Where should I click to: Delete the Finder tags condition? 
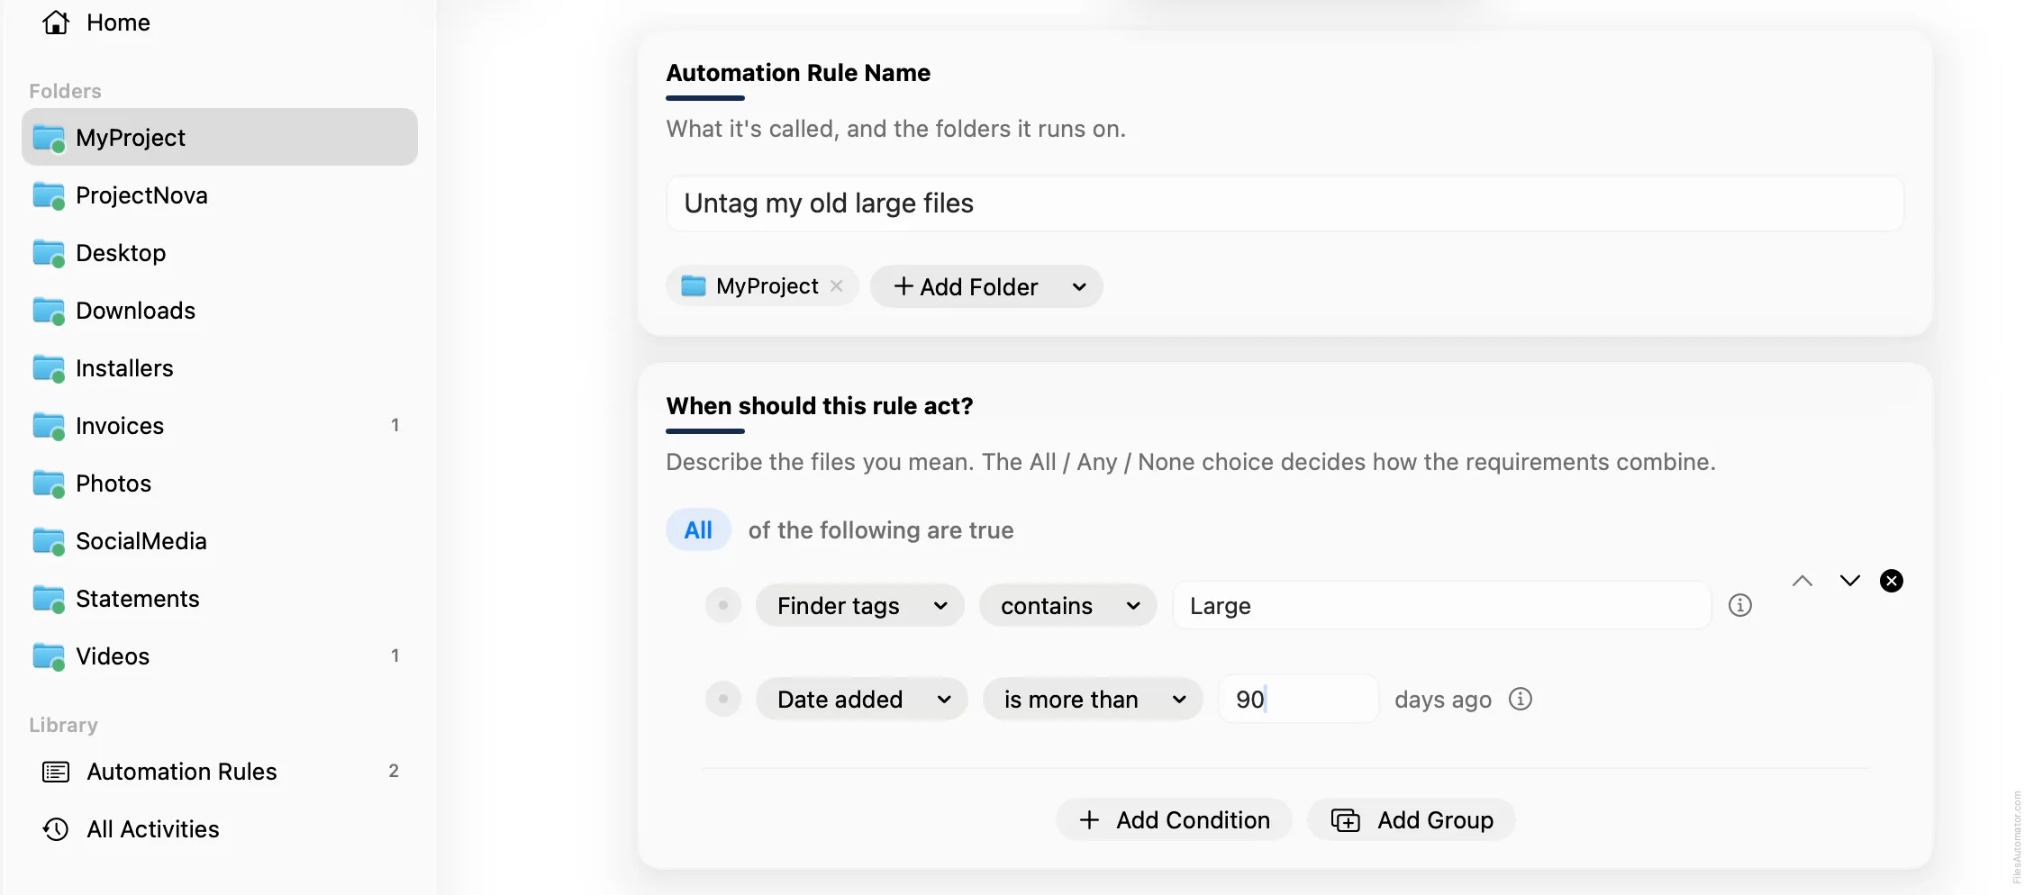coord(1892,581)
